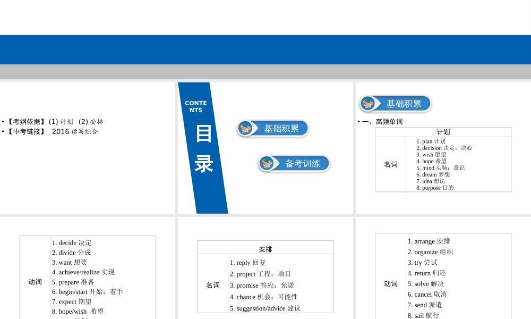The height and width of the screenshot is (319, 531).
Task: Select the row '2. organize 组织'
Action: click(430, 252)
